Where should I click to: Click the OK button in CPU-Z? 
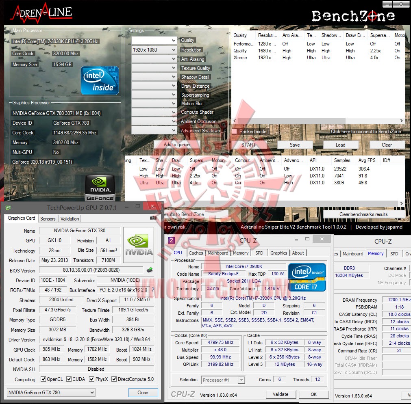(x=314, y=394)
